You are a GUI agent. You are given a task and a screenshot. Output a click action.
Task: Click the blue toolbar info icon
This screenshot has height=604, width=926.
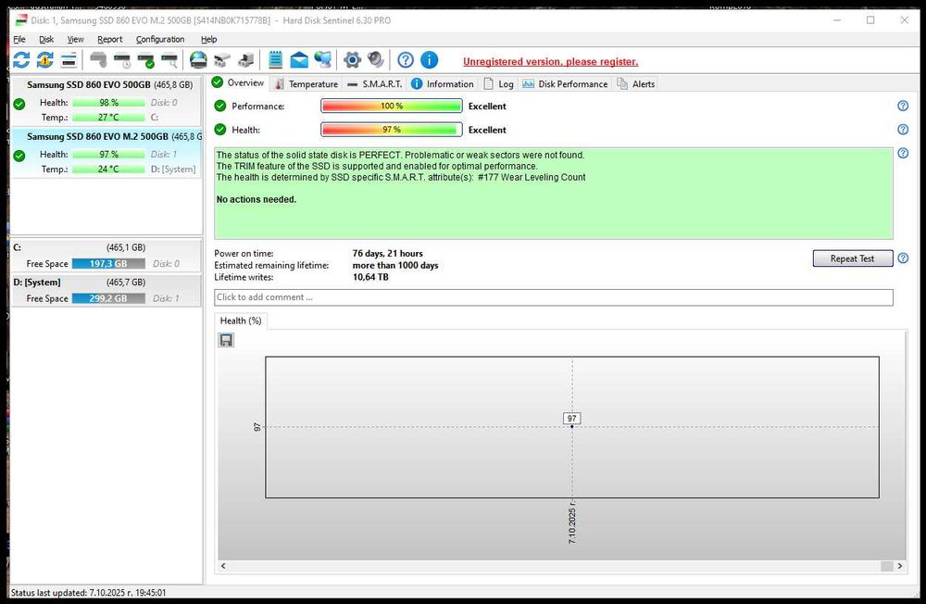click(x=430, y=59)
